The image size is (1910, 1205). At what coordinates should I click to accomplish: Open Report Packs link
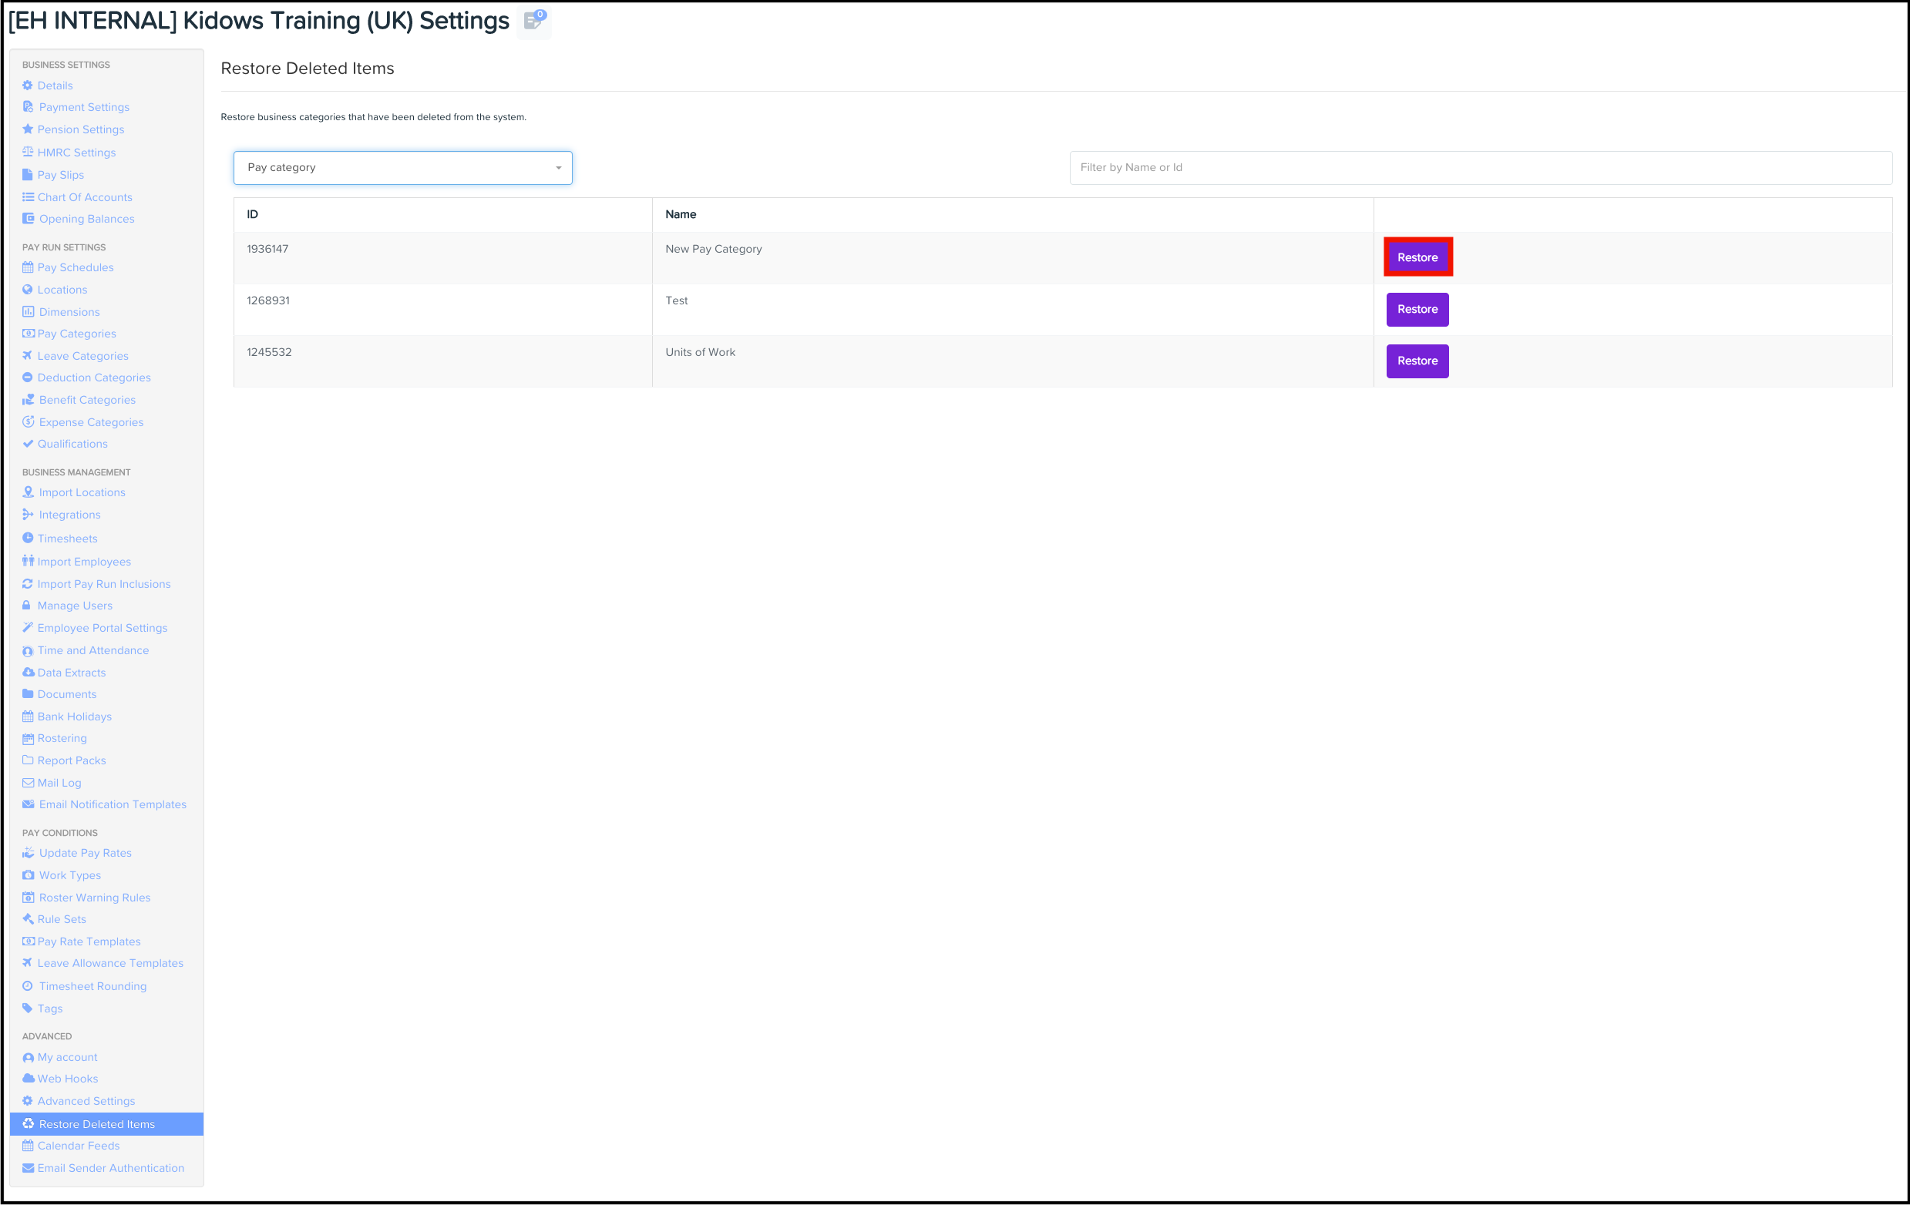pyautogui.click(x=72, y=760)
